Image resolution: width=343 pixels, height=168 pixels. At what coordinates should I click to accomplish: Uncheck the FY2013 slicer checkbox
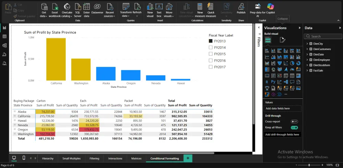tap(211, 41)
